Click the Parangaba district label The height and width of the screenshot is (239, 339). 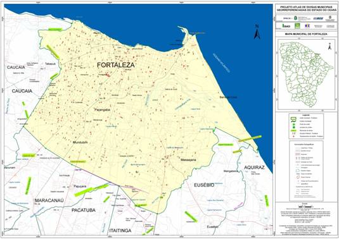coord(102,110)
